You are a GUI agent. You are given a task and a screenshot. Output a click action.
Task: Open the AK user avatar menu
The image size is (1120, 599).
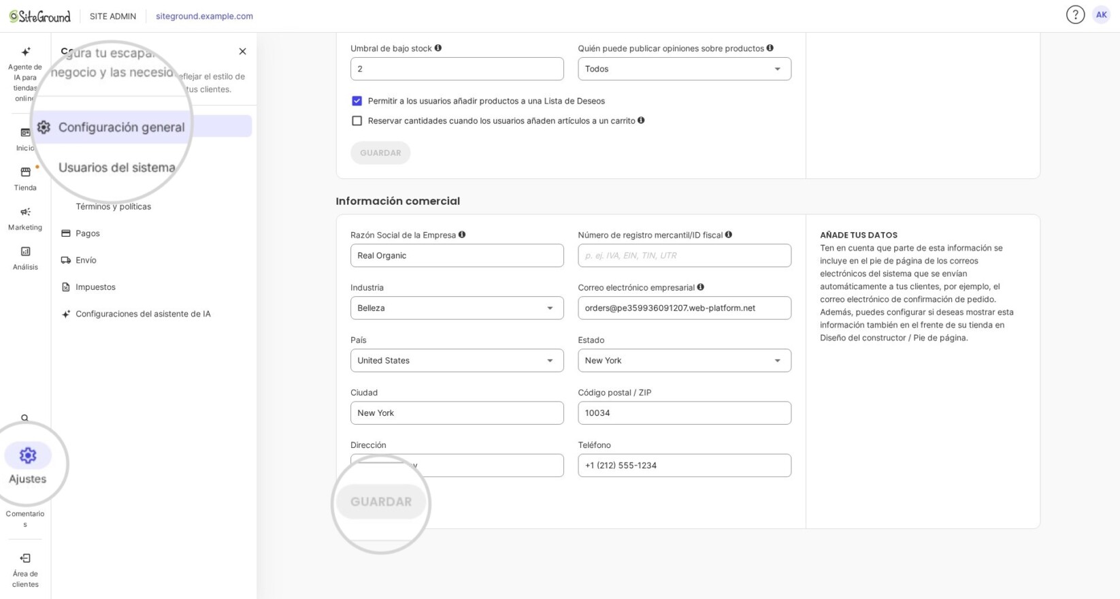1101,15
